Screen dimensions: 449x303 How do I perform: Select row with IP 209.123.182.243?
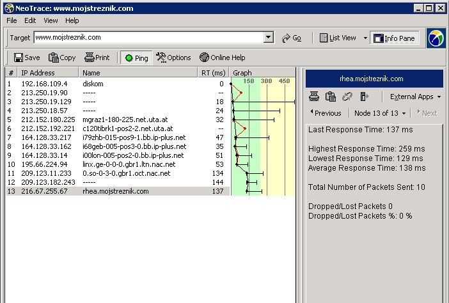pyautogui.click(x=118, y=182)
